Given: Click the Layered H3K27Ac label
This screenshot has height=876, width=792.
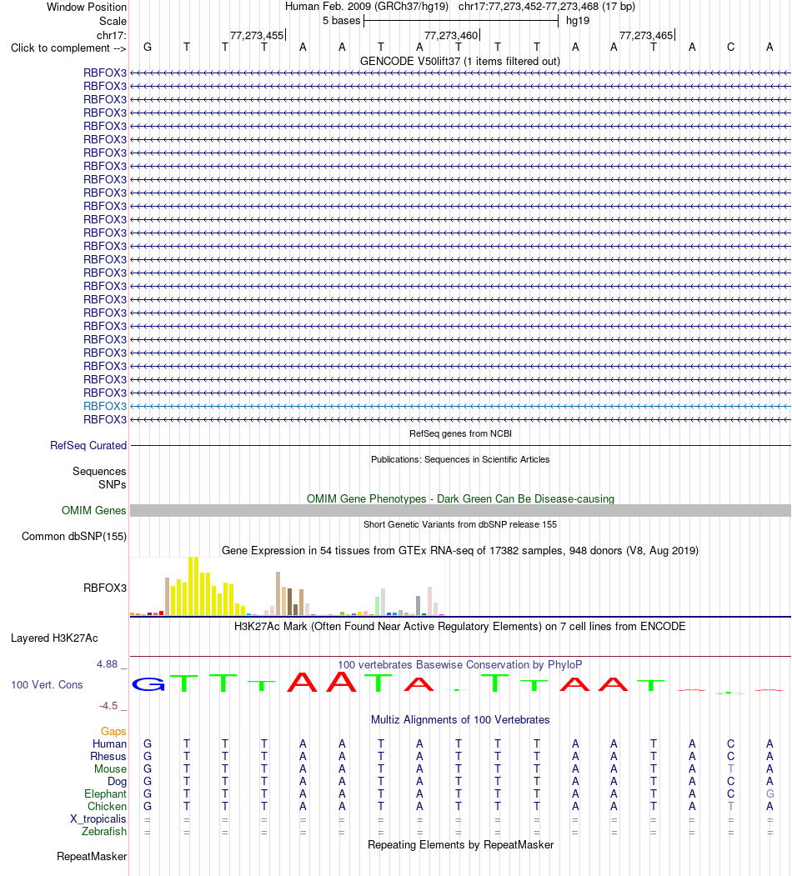Looking at the screenshot, I should (54, 638).
